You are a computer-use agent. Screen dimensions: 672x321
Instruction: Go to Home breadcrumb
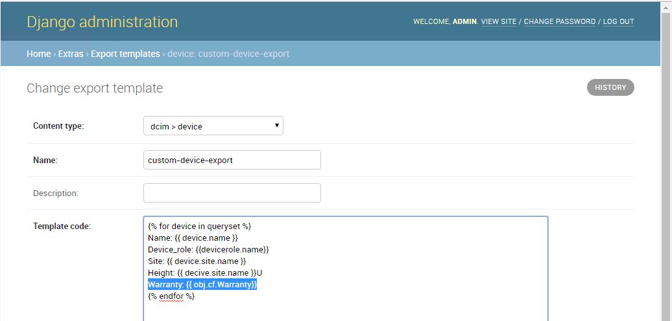pyautogui.click(x=38, y=54)
